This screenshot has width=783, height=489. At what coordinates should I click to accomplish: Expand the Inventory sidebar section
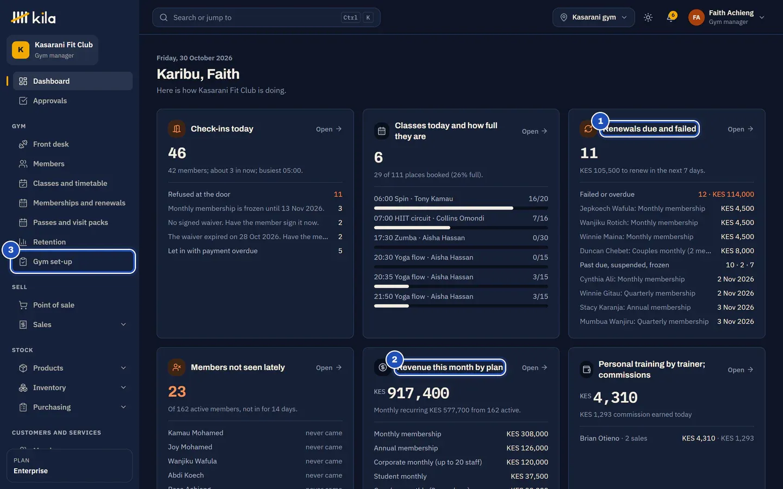tap(73, 387)
